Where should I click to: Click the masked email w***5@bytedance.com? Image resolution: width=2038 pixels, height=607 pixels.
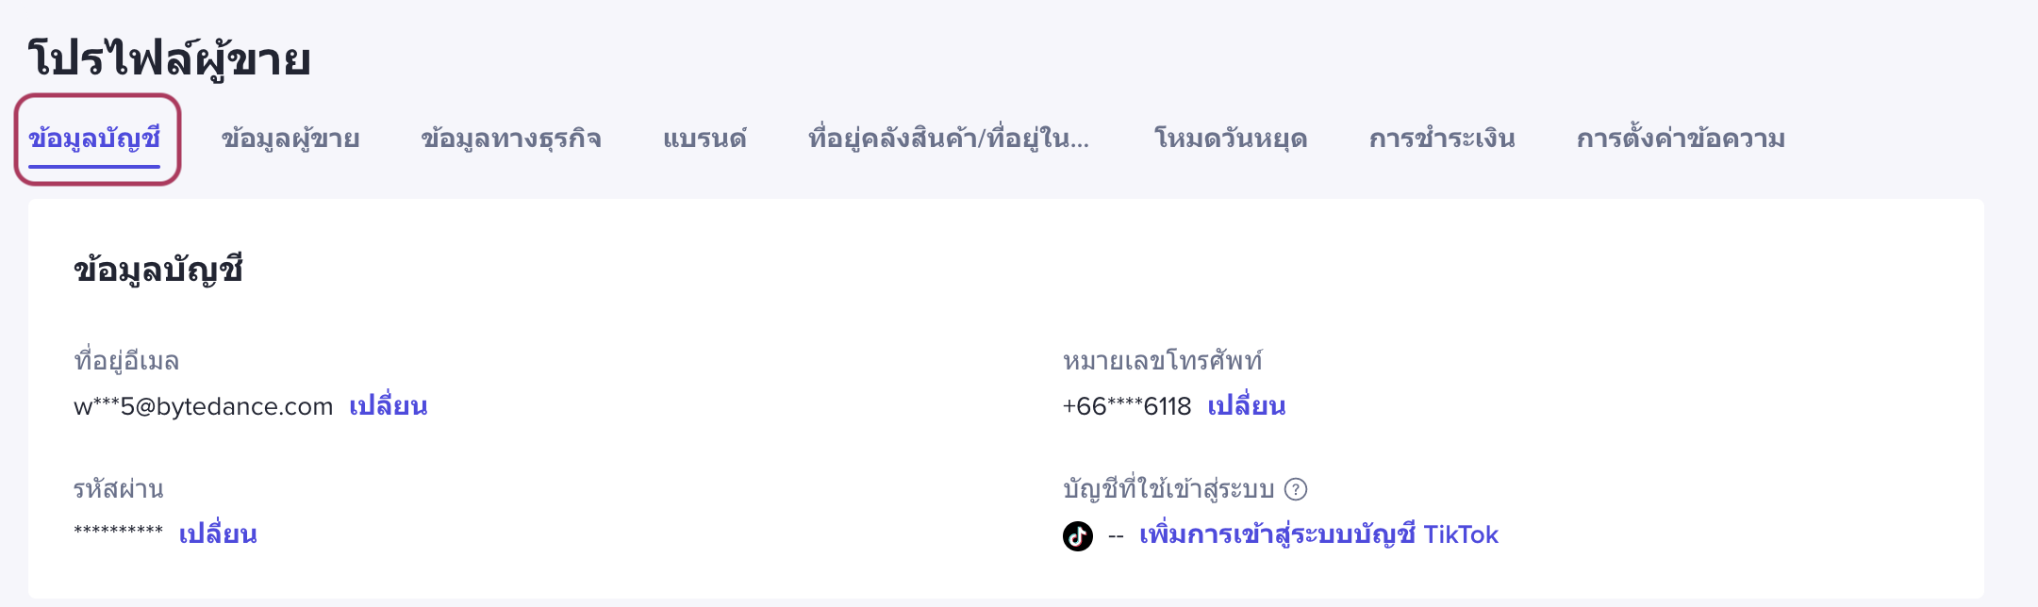(x=204, y=407)
